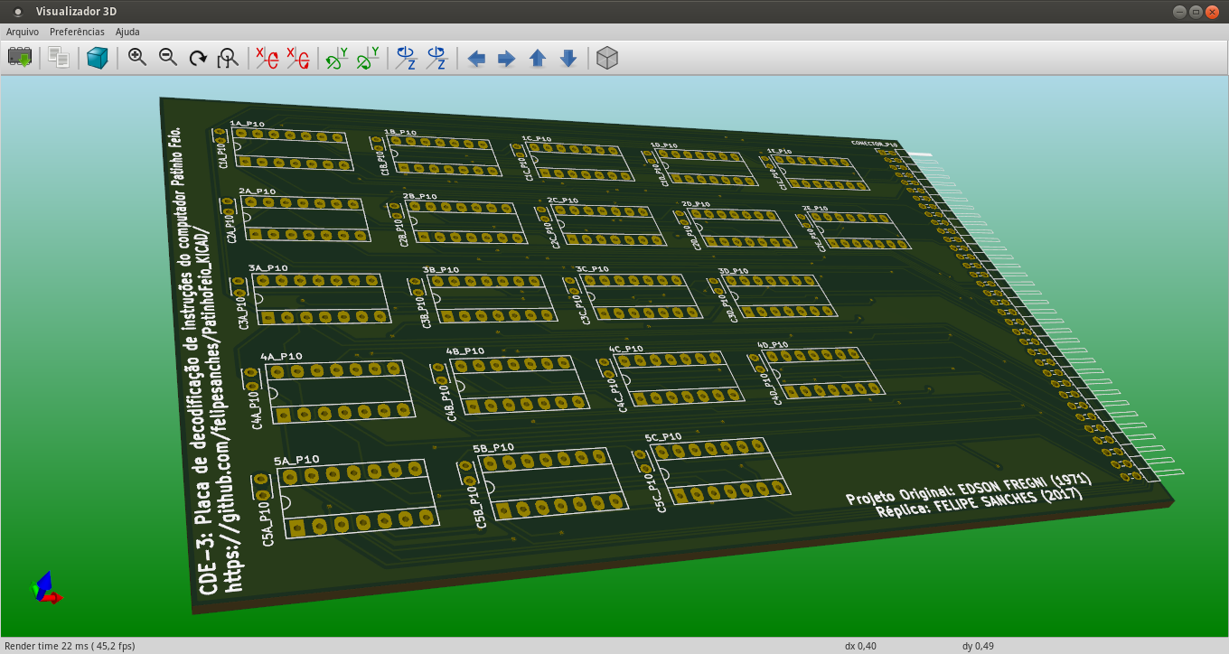This screenshot has height=654, width=1229.
Task: Move the view right with arrow
Action: 507,59
